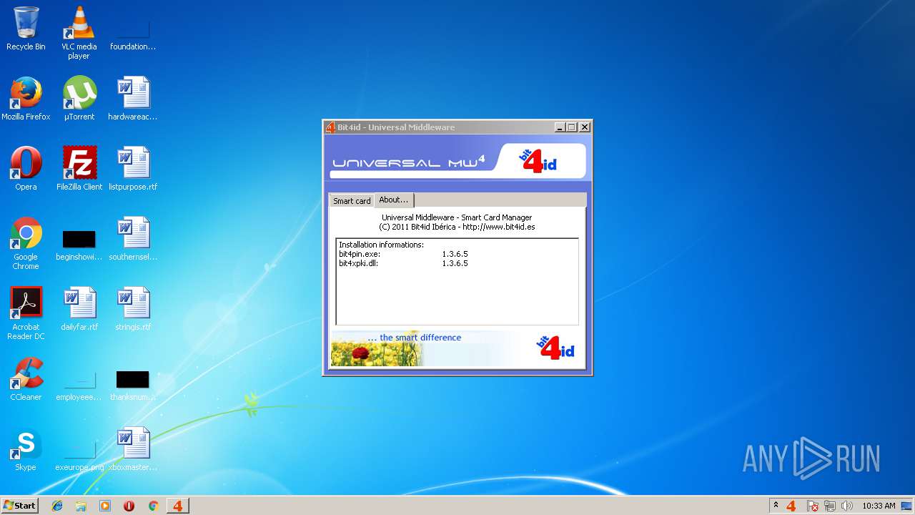
Task: Click the '... the smart difference' slogan
Action: (415, 338)
